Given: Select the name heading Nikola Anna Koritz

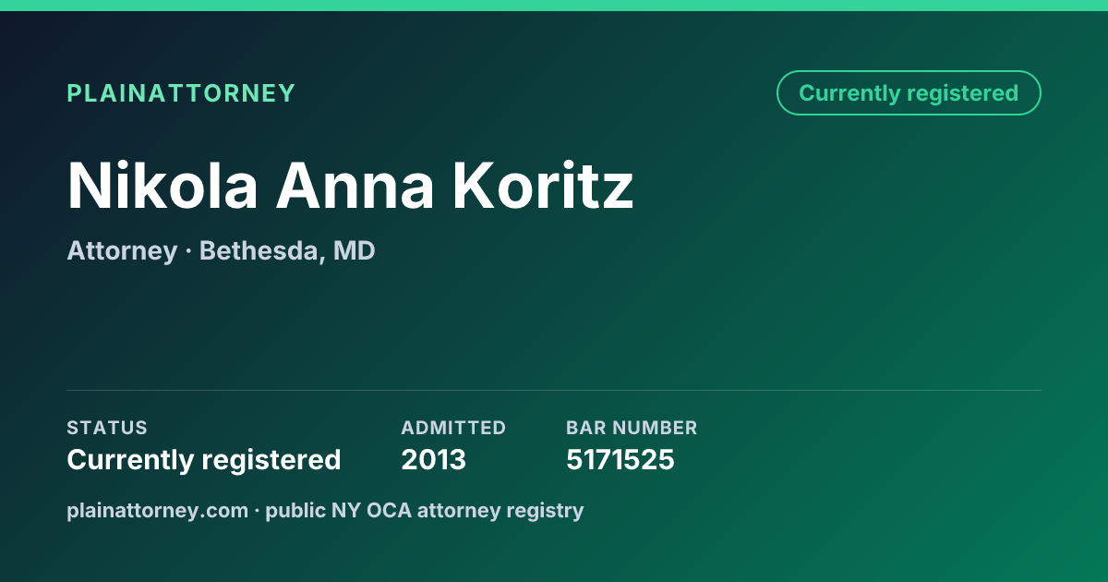Looking at the screenshot, I should 350,186.
